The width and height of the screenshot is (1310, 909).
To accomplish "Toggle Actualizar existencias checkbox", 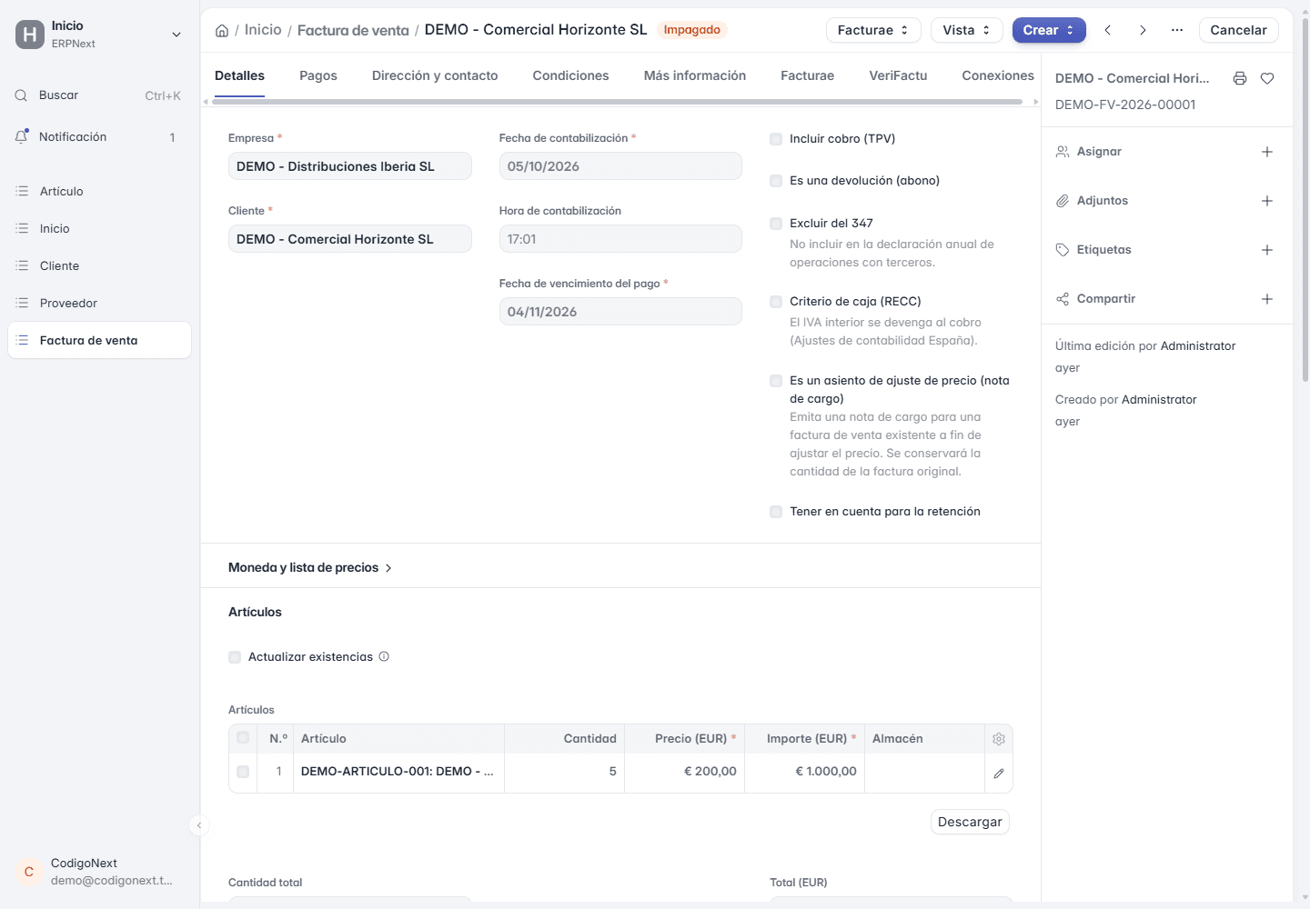I will click(235, 657).
